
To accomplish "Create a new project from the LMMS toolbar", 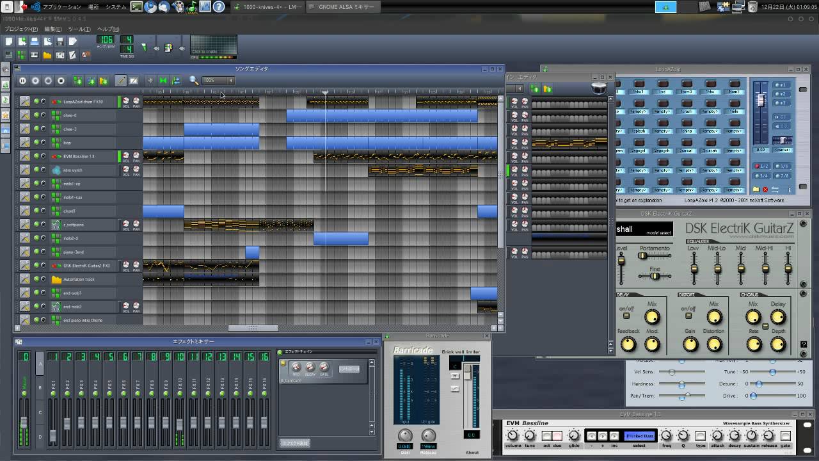I will pyautogui.click(x=9, y=41).
